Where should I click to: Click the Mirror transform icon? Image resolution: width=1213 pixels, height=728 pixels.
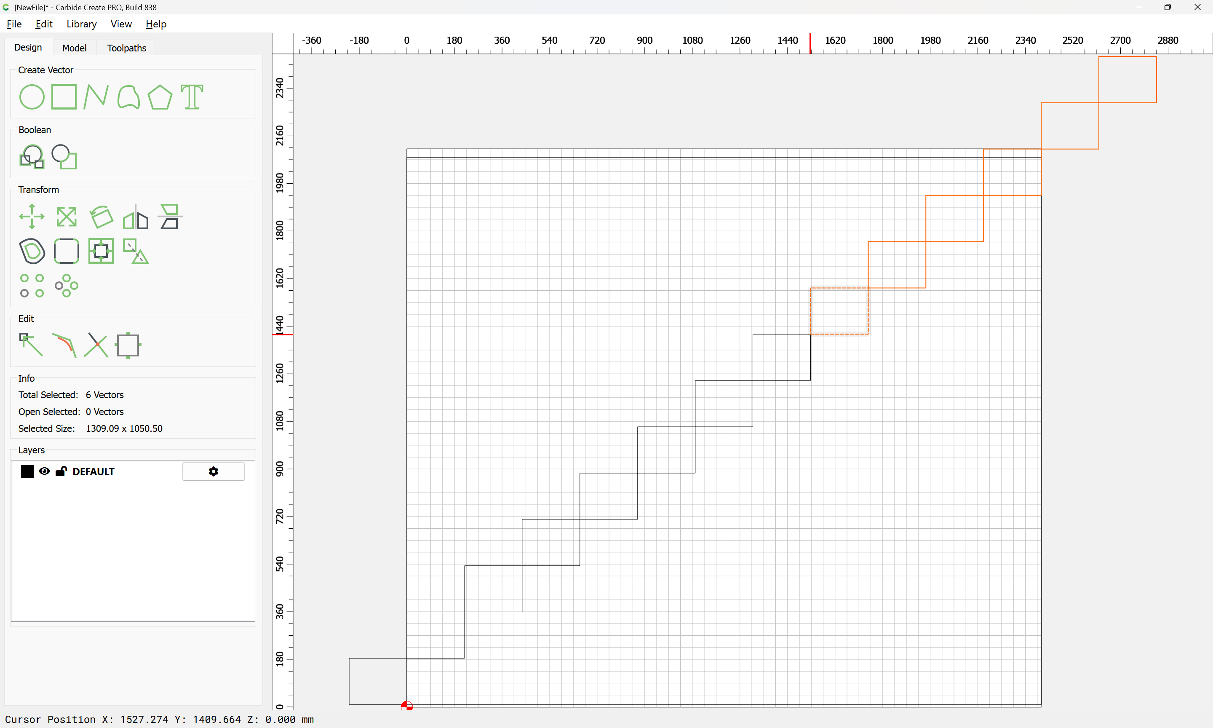point(135,217)
